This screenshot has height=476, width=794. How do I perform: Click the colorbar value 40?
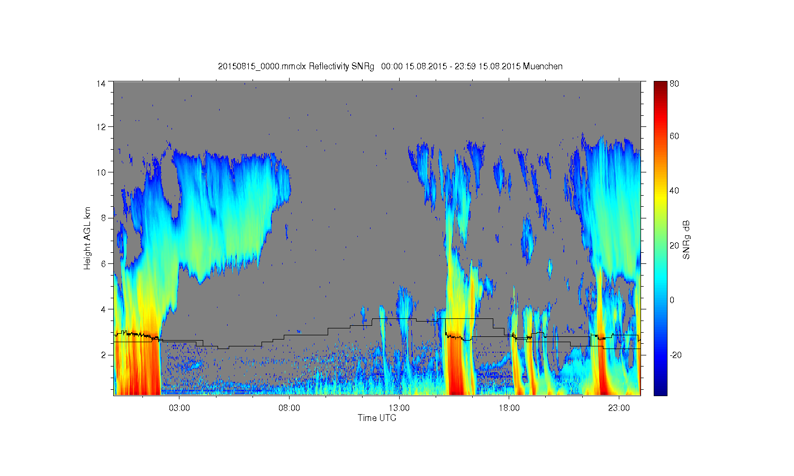(674, 191)
